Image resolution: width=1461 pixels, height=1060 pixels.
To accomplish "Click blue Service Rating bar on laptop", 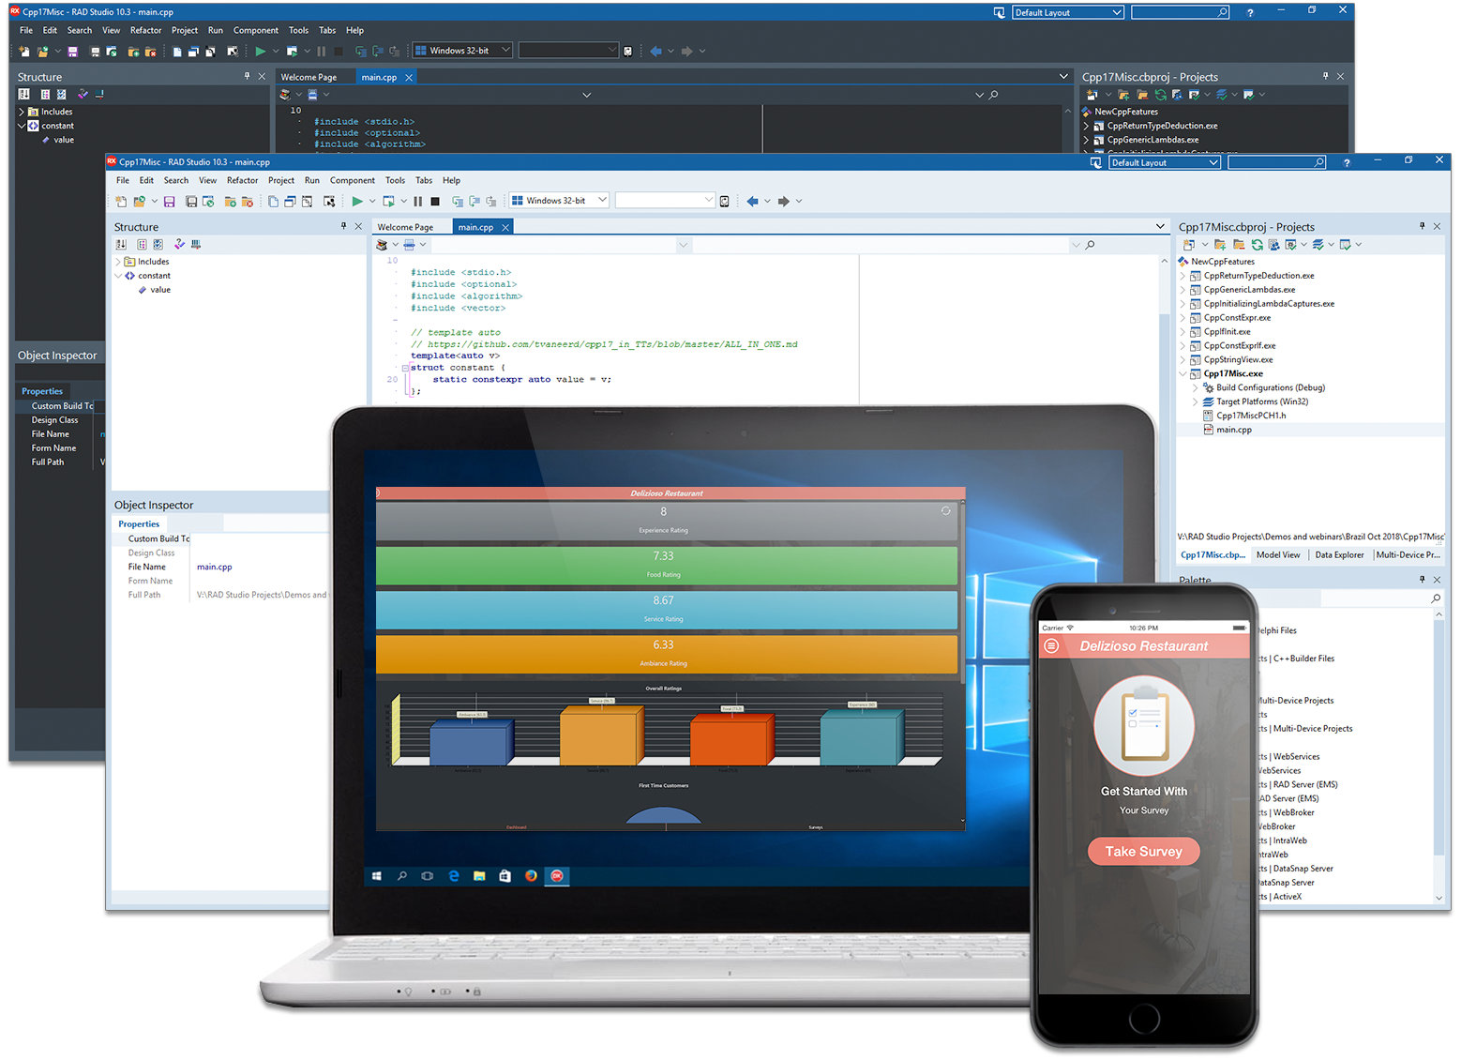I will (x=666, y=610).
